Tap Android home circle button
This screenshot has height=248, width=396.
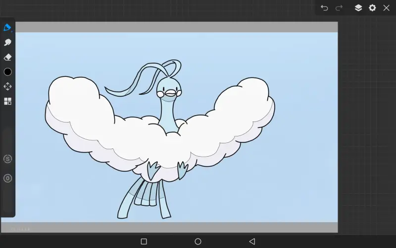198,242
